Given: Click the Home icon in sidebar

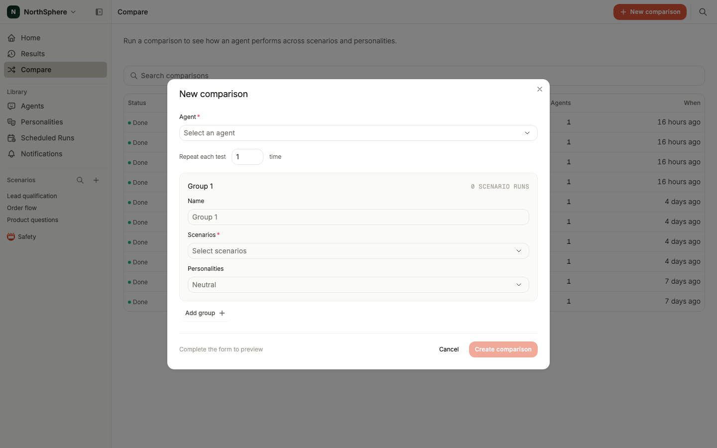Looking at the screenshot, I should 11,38.
